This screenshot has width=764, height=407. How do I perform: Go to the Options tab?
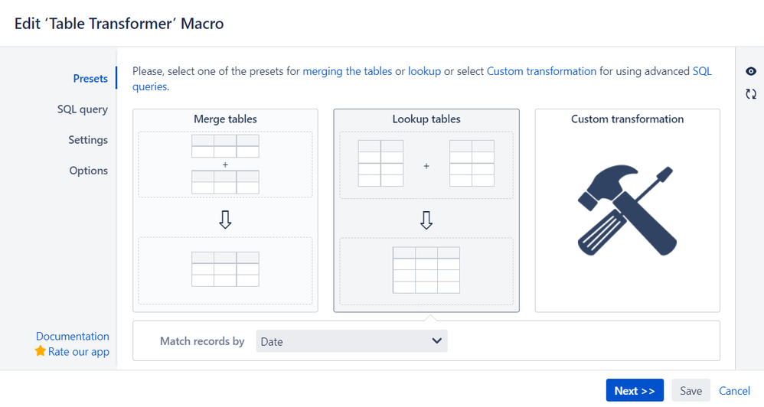(x=89, y=171)
